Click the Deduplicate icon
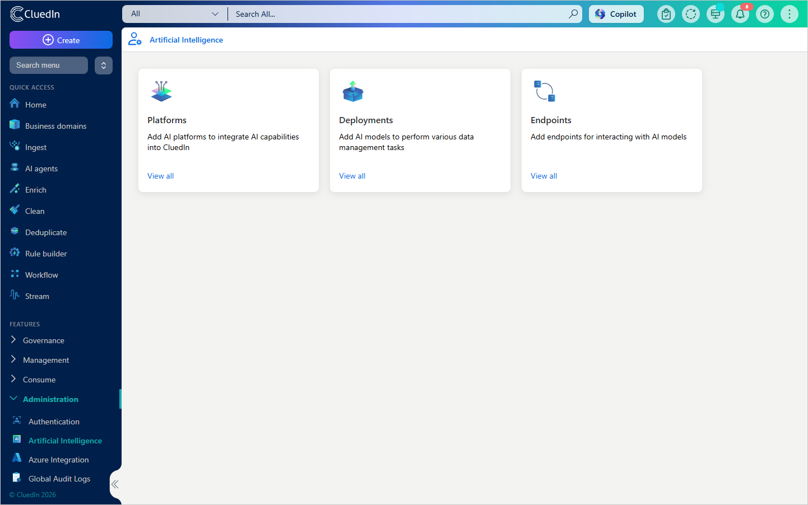The height and width of the screenshot is (505, 808). click(15, 231)
